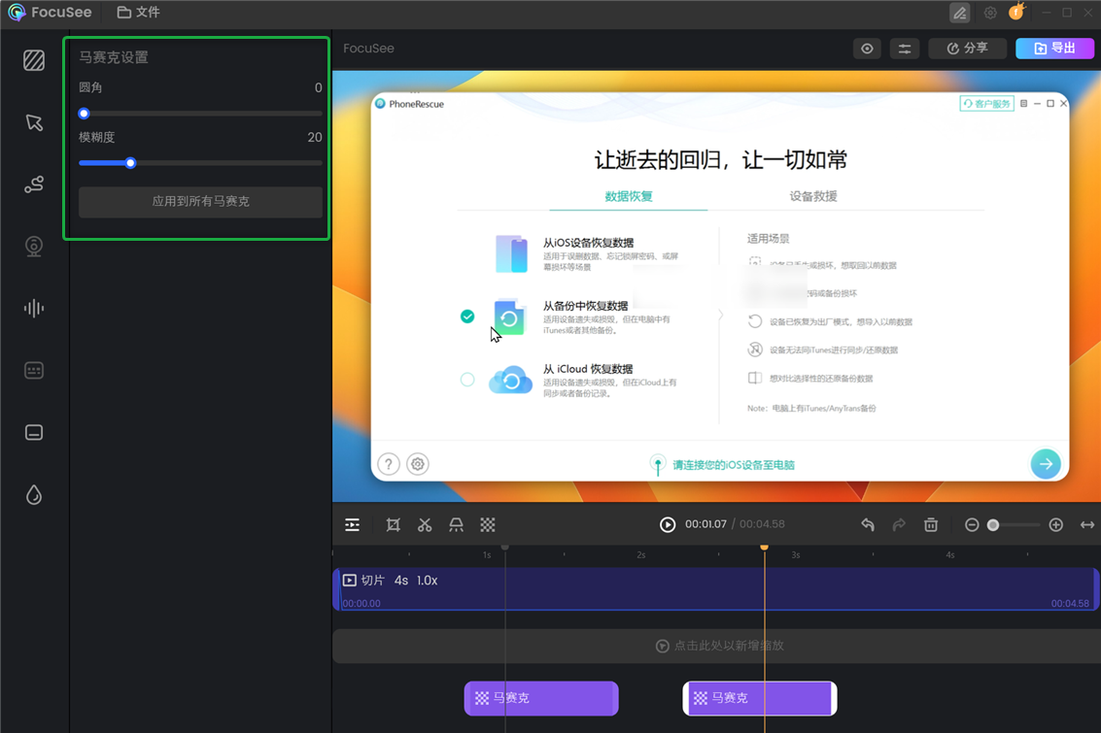Open the 文件 menu
The image size is (1101, 733).
(138, 12)
